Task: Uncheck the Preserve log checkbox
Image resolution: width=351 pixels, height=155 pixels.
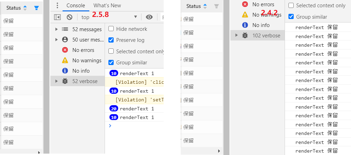Action: point(111,40)
